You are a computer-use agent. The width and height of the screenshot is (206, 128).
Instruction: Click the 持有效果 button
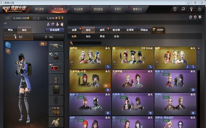pos(55,30)
